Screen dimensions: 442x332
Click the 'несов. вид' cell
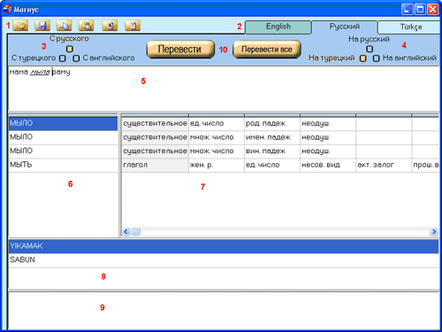(x=328, y=165)
